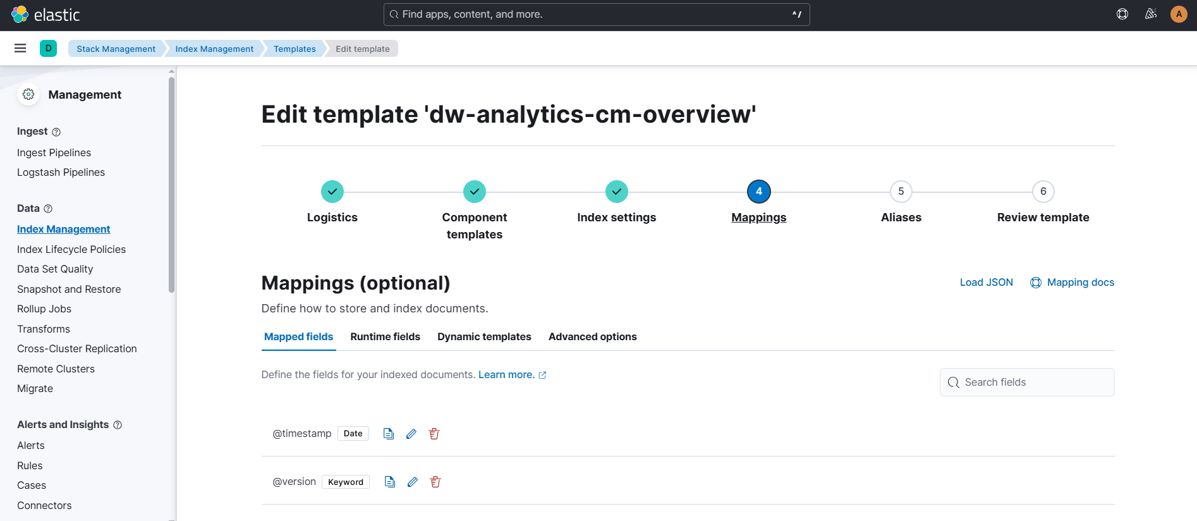
Task: Open Rules in sidebar
Action: (30, 466)
